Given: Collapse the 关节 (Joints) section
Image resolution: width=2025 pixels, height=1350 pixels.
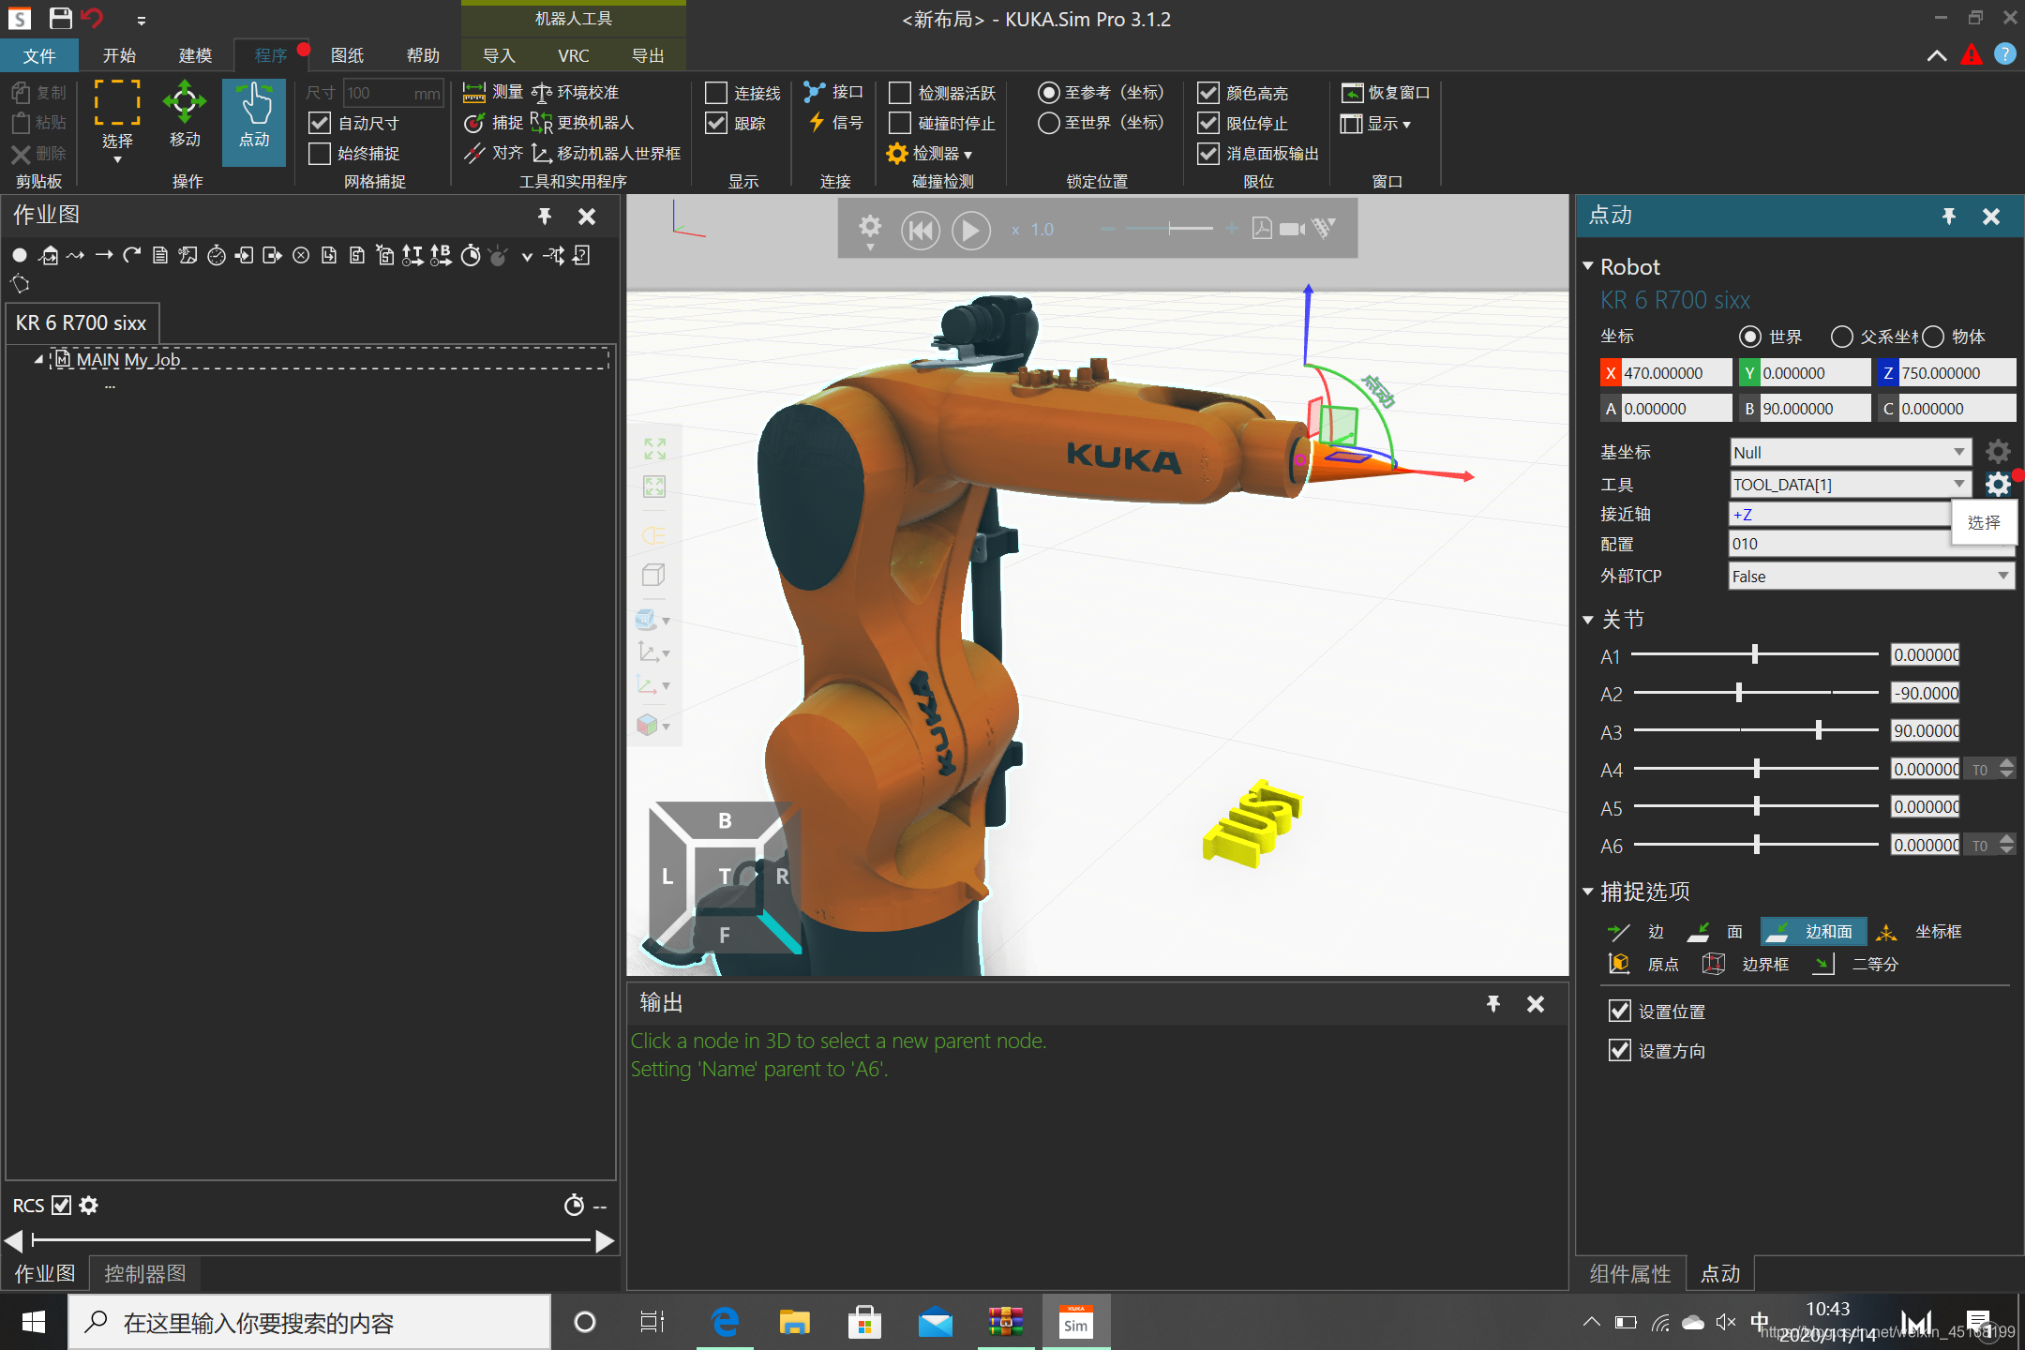Looking at the screenshot, I should click(x=1588, y=620).
